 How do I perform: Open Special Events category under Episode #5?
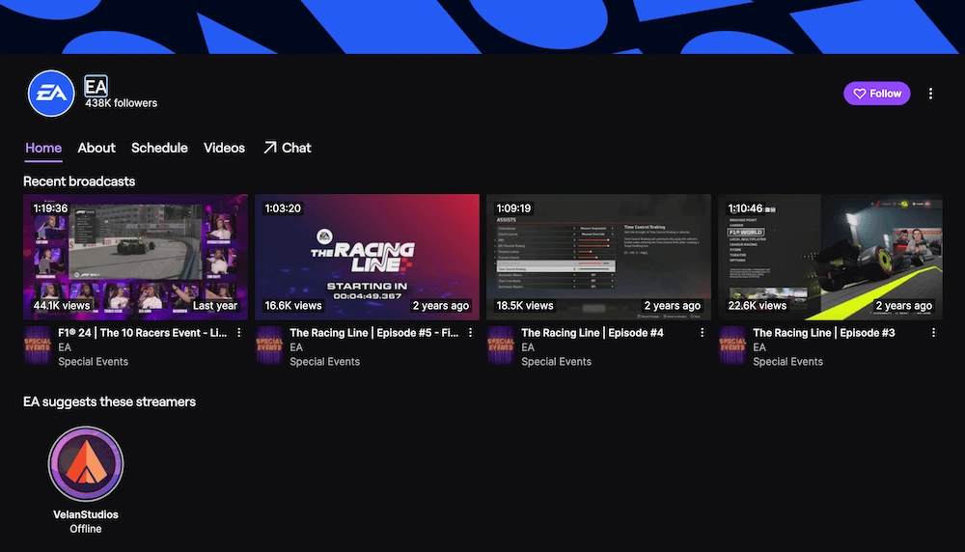[x=324, y=361]
